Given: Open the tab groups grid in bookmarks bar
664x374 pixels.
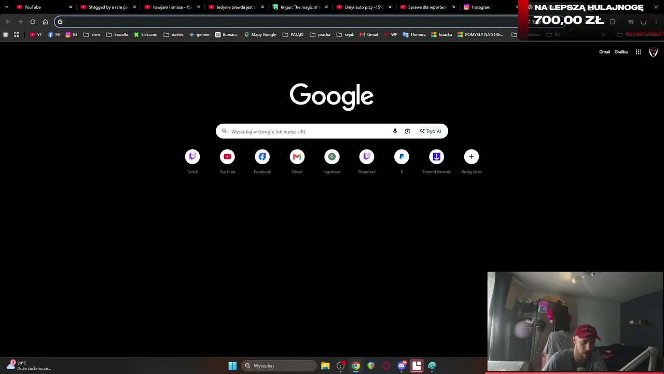Looking at the screenshot, I should click(x=17, y=35).
